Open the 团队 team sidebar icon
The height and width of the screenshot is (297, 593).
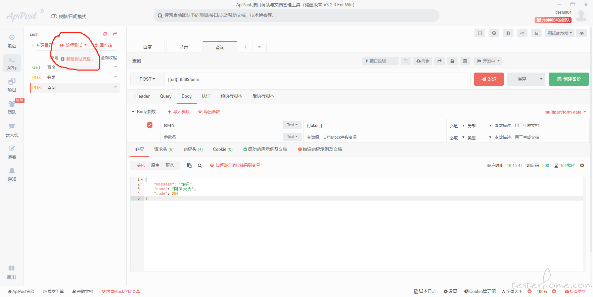(12, 108)
